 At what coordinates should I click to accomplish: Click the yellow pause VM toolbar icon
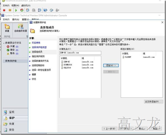point(10,10)
